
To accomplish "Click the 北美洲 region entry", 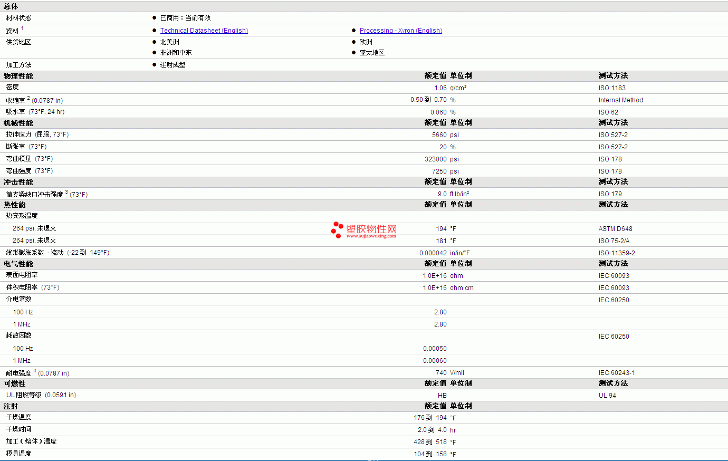I will click(x=170, y=42).
